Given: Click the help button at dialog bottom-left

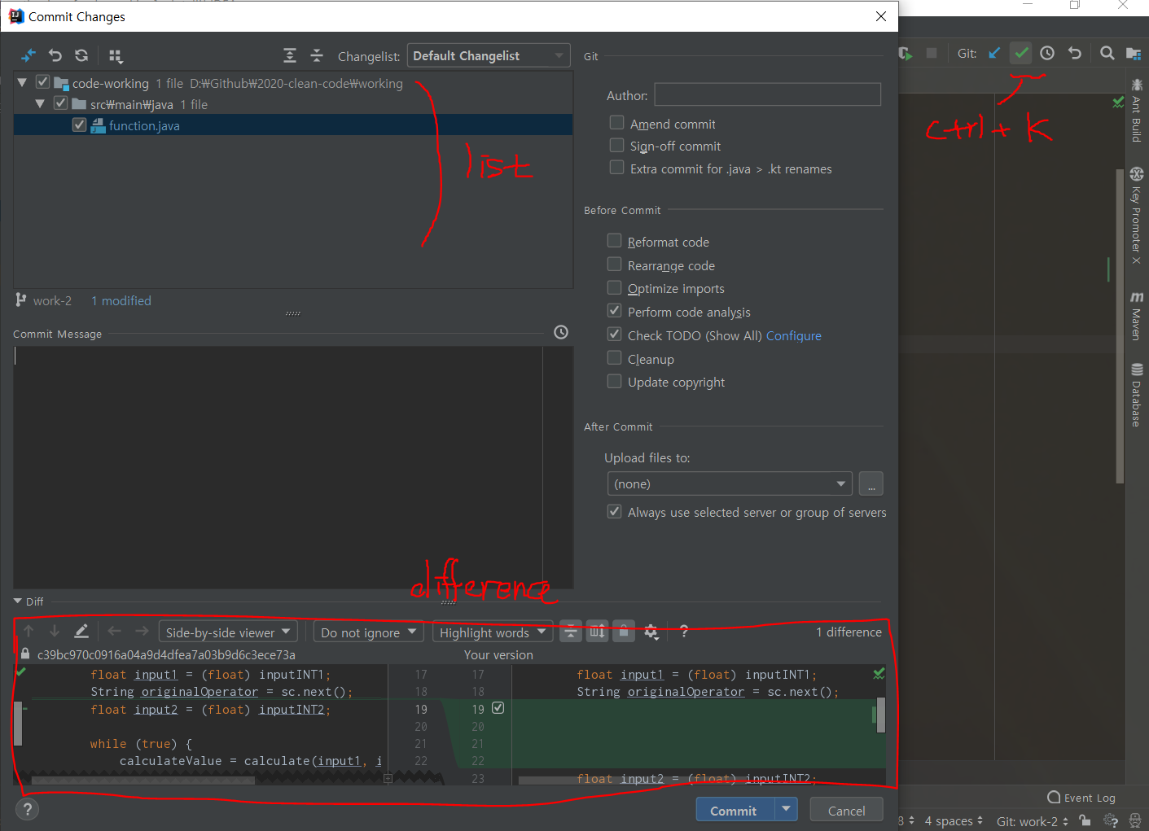Looking at the screenshot, I should [x=27, y=809].
